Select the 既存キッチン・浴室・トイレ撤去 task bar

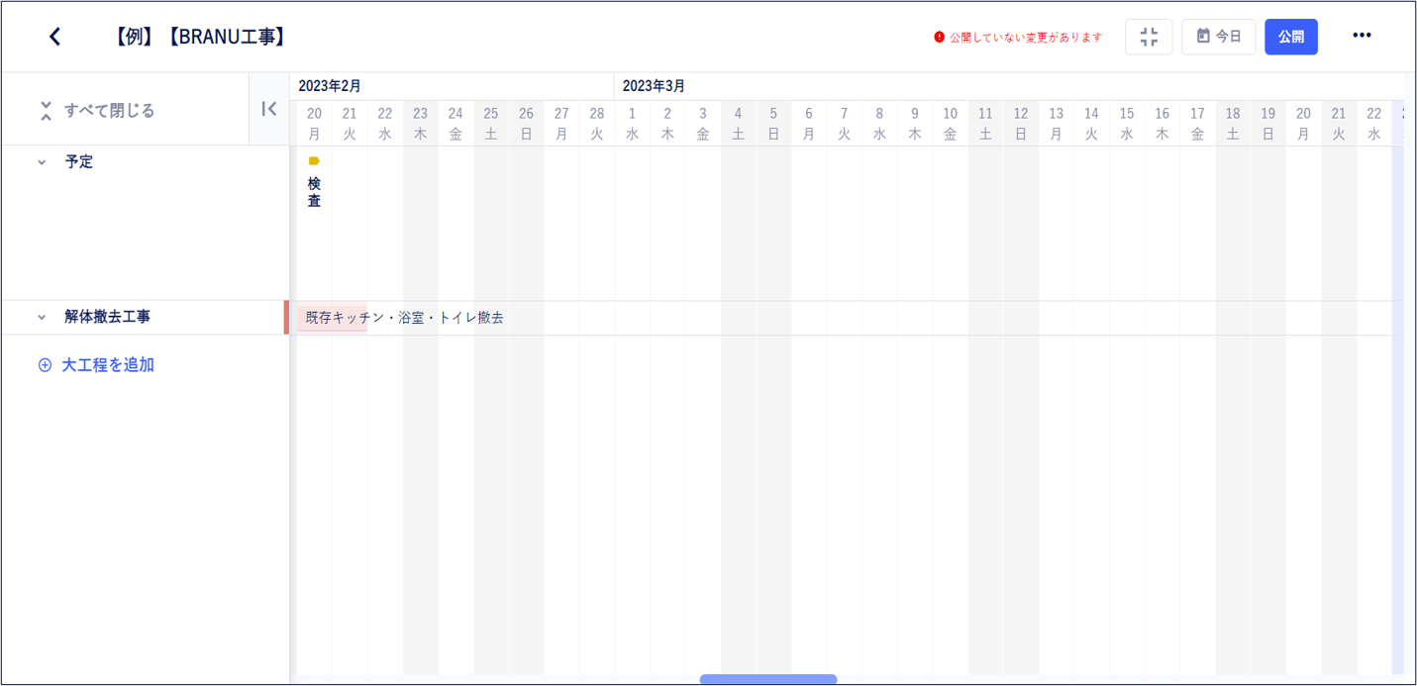tap(332, 318)
